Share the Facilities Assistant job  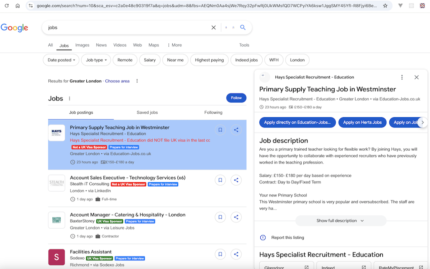pos(236,254)
